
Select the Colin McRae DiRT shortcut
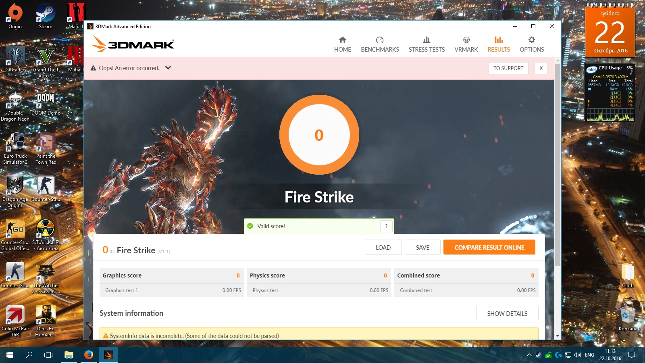click(15, 321)
